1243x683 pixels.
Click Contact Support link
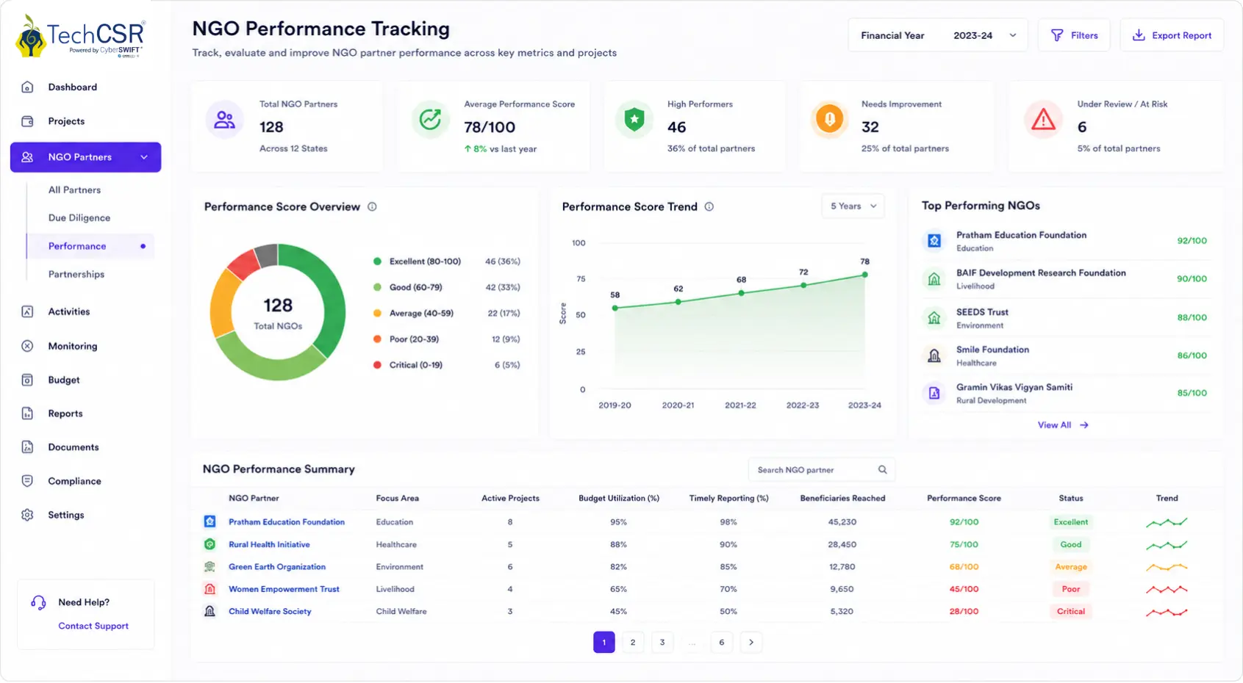[x=93, y=626]
